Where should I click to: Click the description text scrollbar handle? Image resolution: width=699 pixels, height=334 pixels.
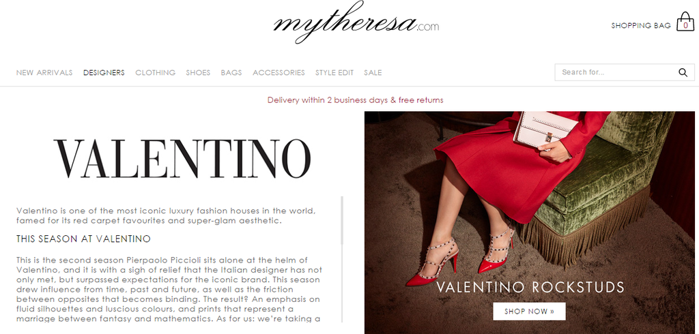[x=342, y=220]
